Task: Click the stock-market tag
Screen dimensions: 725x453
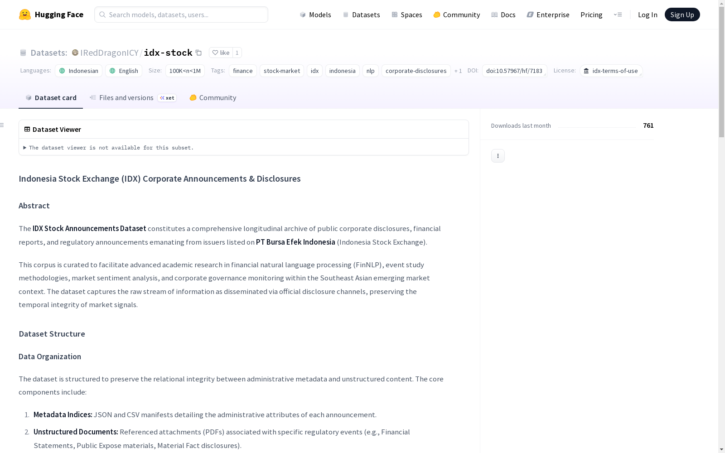Action: [282, 71]
